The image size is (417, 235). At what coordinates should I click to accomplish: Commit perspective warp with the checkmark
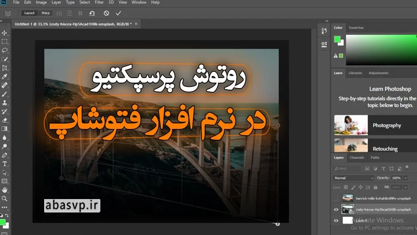pyautogui.click(x=118, y=13)
